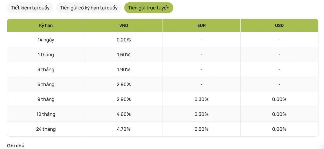
Task: Click the 4.60% VND rate value
Action: (x=124, y=114)
